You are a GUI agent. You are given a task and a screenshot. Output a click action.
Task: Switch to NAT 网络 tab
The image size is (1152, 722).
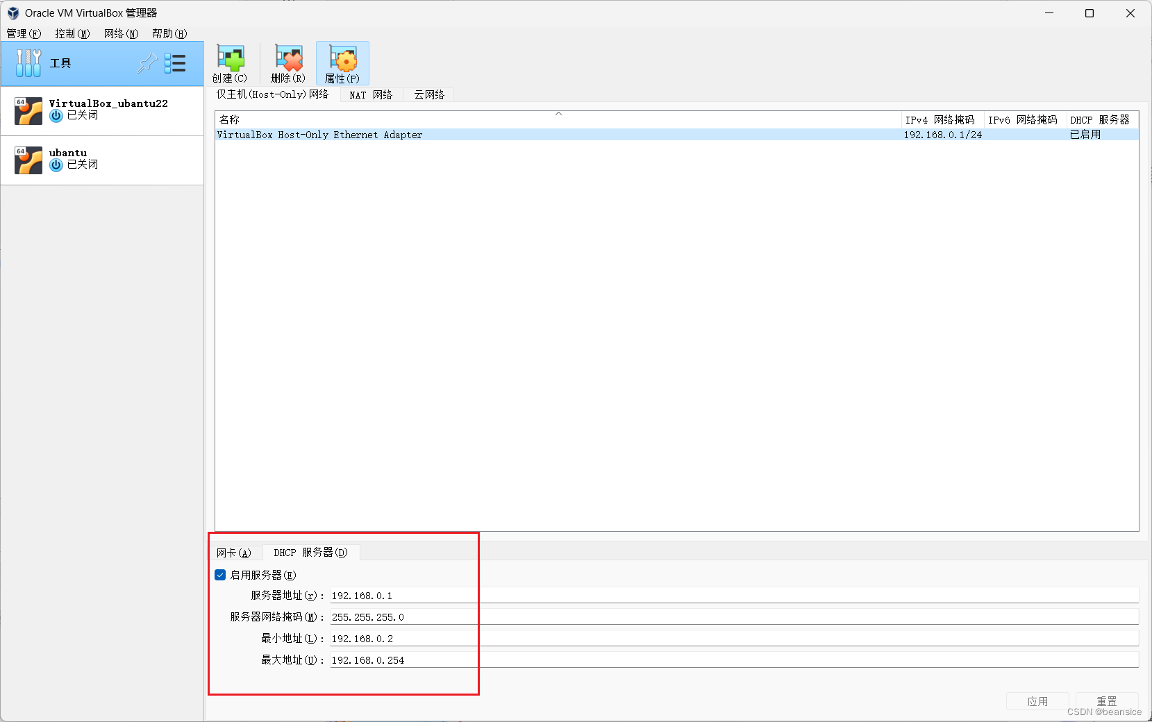[371, 95]
